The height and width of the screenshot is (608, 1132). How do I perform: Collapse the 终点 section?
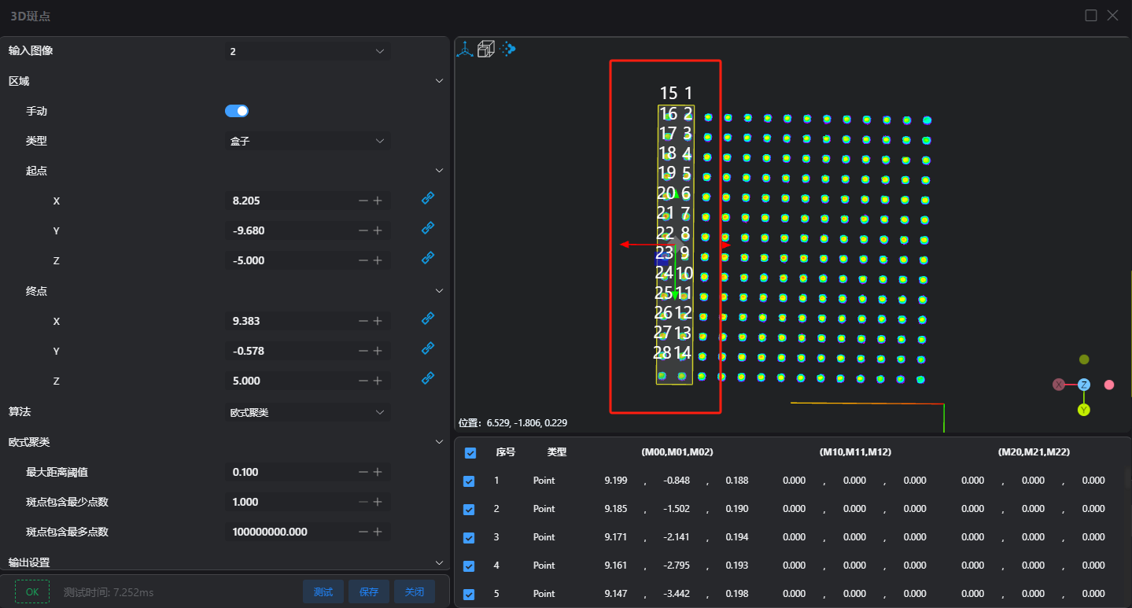[x=439, y=291]
